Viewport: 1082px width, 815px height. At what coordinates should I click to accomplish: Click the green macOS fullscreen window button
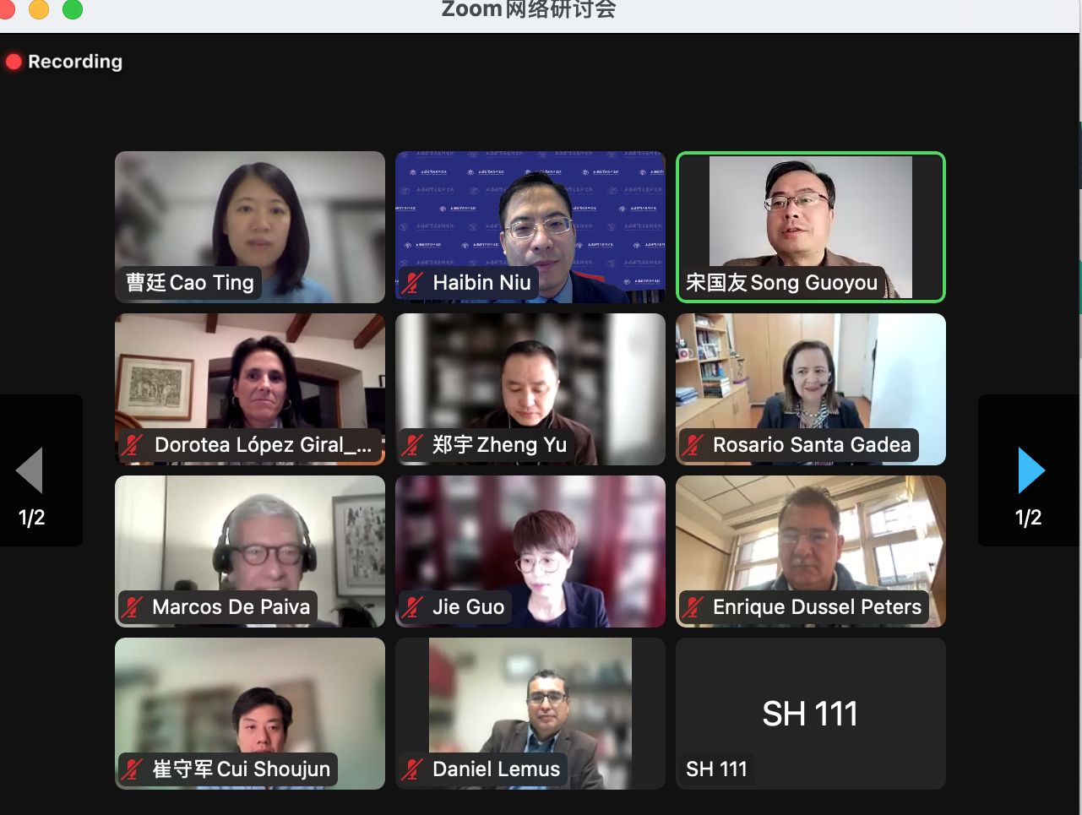73,9
